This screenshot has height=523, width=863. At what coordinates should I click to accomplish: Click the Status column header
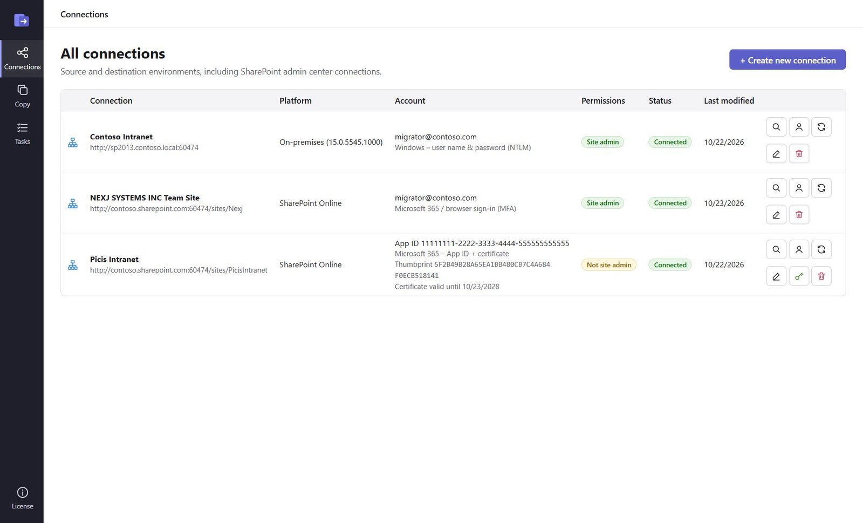click(x=660, y=100)
